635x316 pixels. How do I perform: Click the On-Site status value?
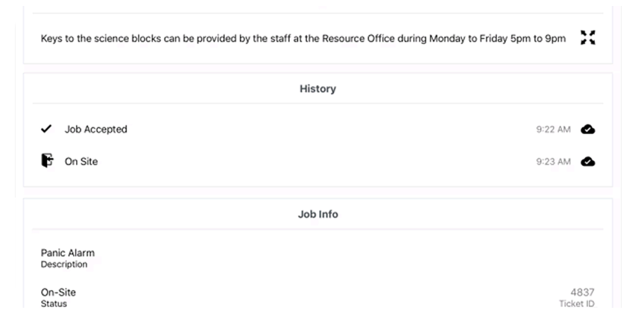pos(58,292)
